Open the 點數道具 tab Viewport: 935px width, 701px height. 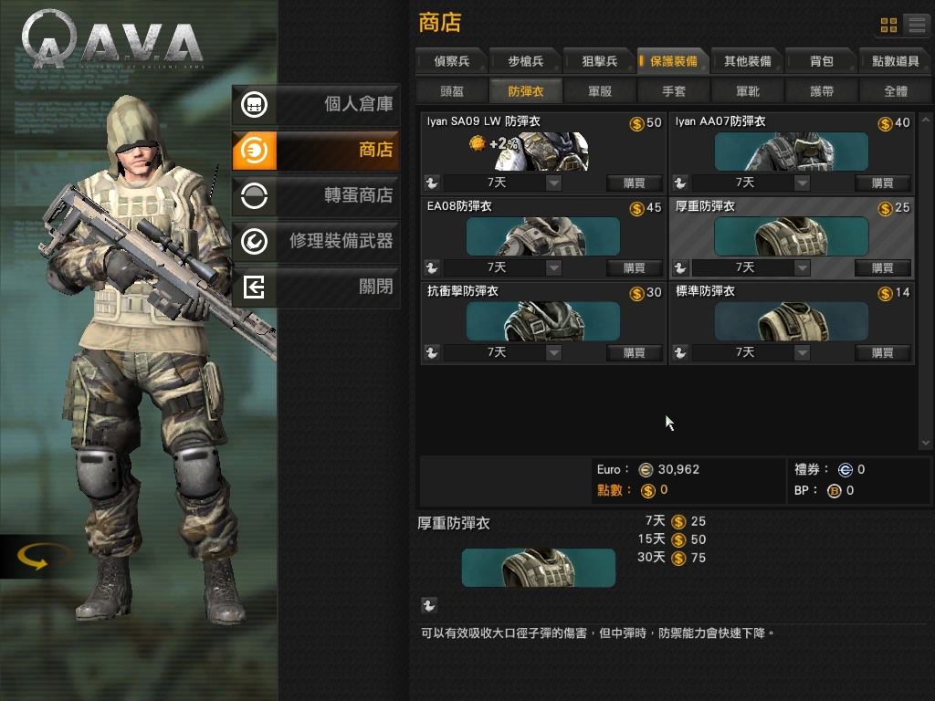coord(895,61)
